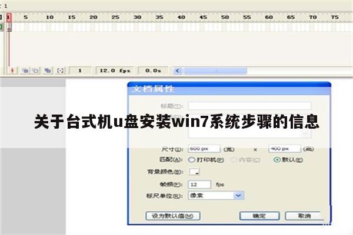Open the 标尺单位 ruler units dropdown
The height and width of the screenshot is (235, 353).
[x=216, y=196]
